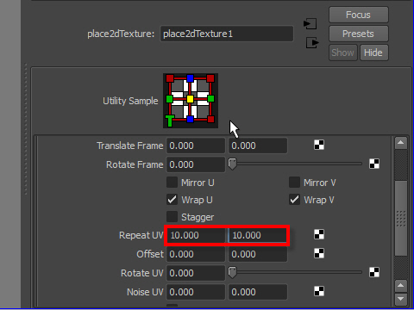Image resolution: width=414 pixels, height=310 pixels.
Task: Click the Focus button
Action: 359,15
